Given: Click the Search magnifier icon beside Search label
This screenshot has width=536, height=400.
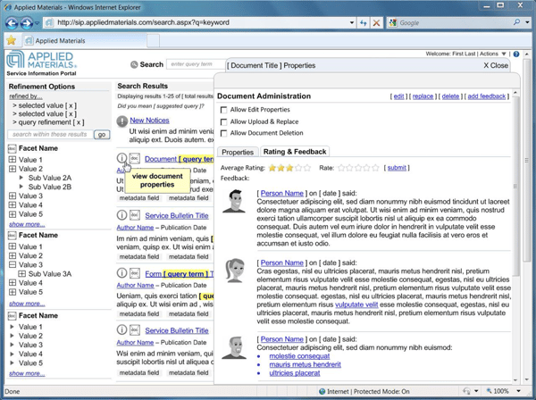Looking at the screenshot, I should click(x=134, y=64).
